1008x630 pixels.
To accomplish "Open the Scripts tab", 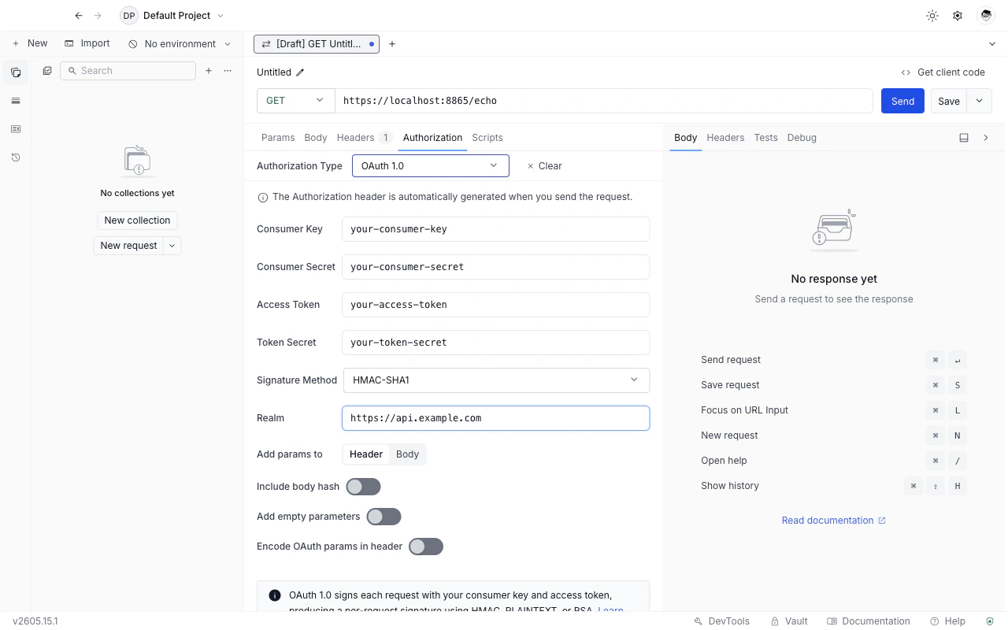I will click(x=487, y=138).
